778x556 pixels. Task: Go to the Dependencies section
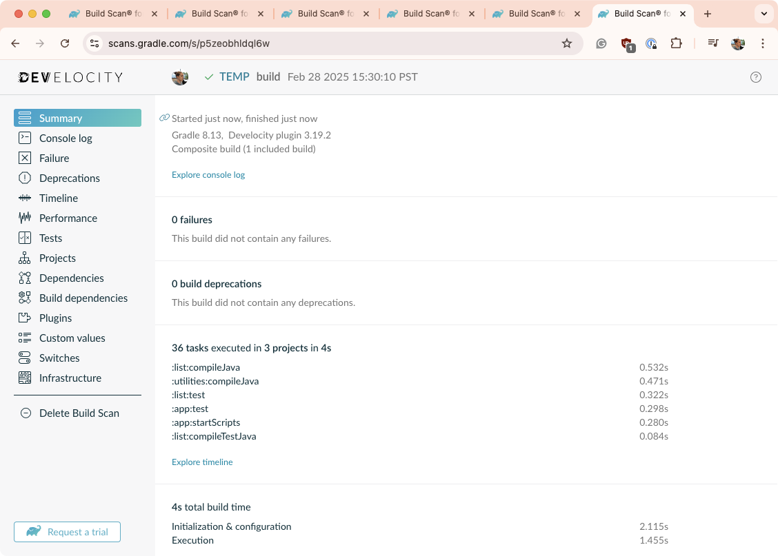click(x=71, y=278)
